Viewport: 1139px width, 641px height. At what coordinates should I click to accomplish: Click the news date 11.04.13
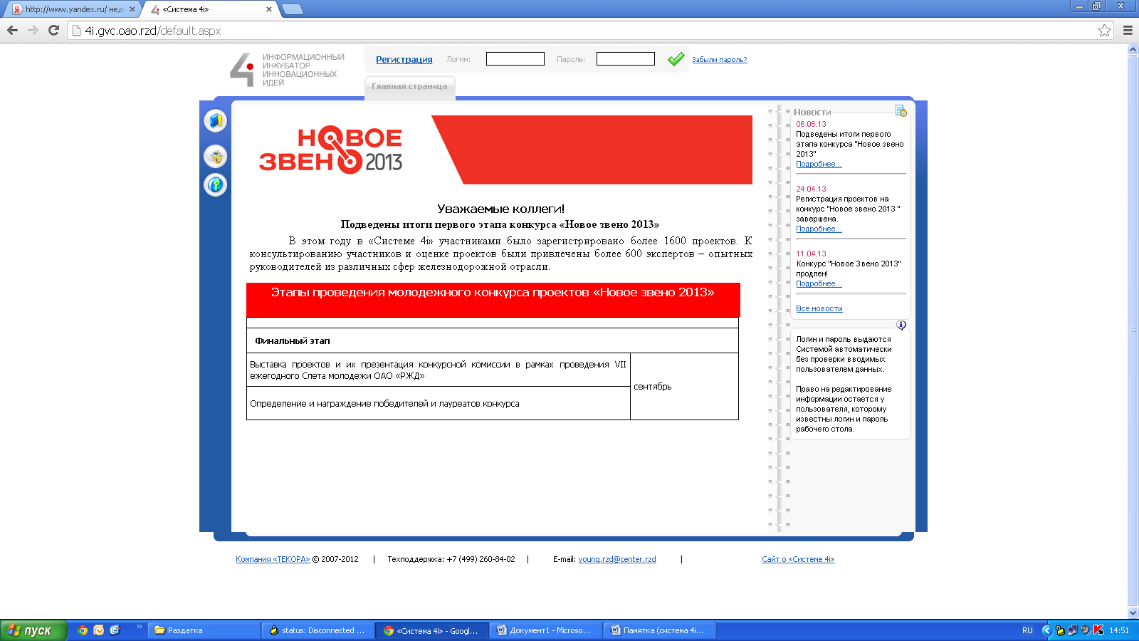811,254
